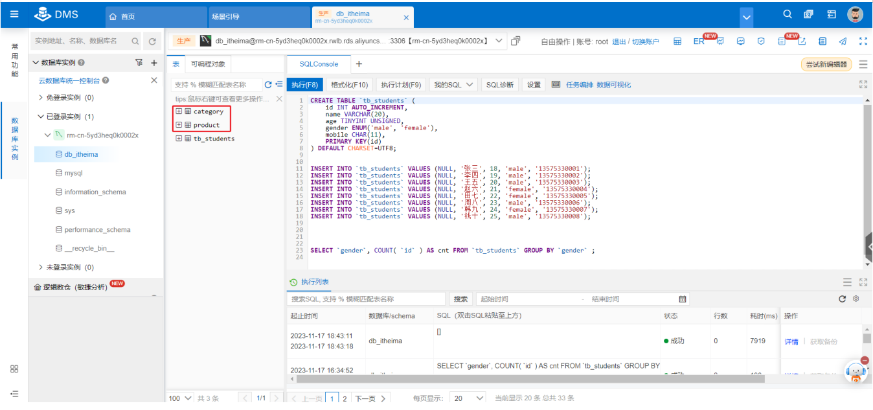Toggle fullscreen with the top-right expand icon

point(863,41)
